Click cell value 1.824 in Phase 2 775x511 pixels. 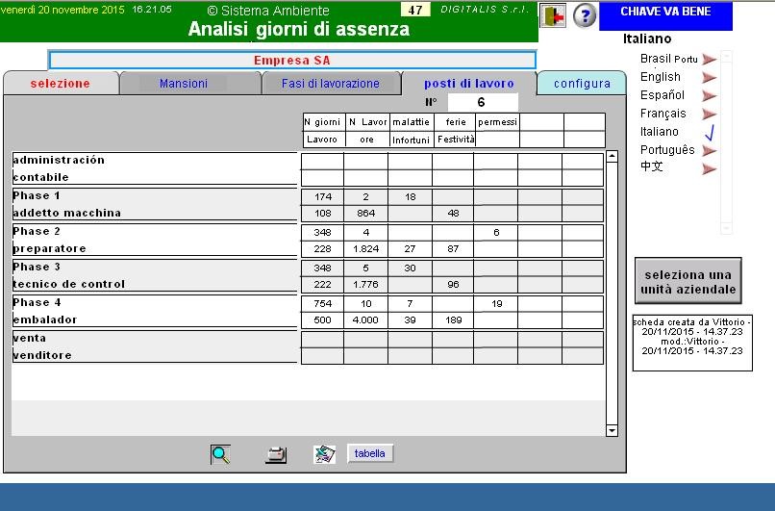coord(365,249)
